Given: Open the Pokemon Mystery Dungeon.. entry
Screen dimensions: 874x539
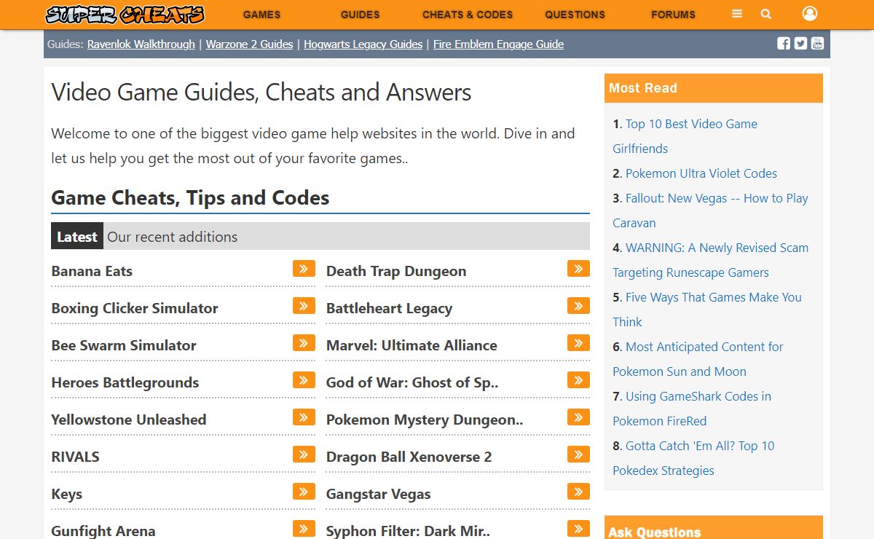Looking at the screenshot, I should 425,420.
